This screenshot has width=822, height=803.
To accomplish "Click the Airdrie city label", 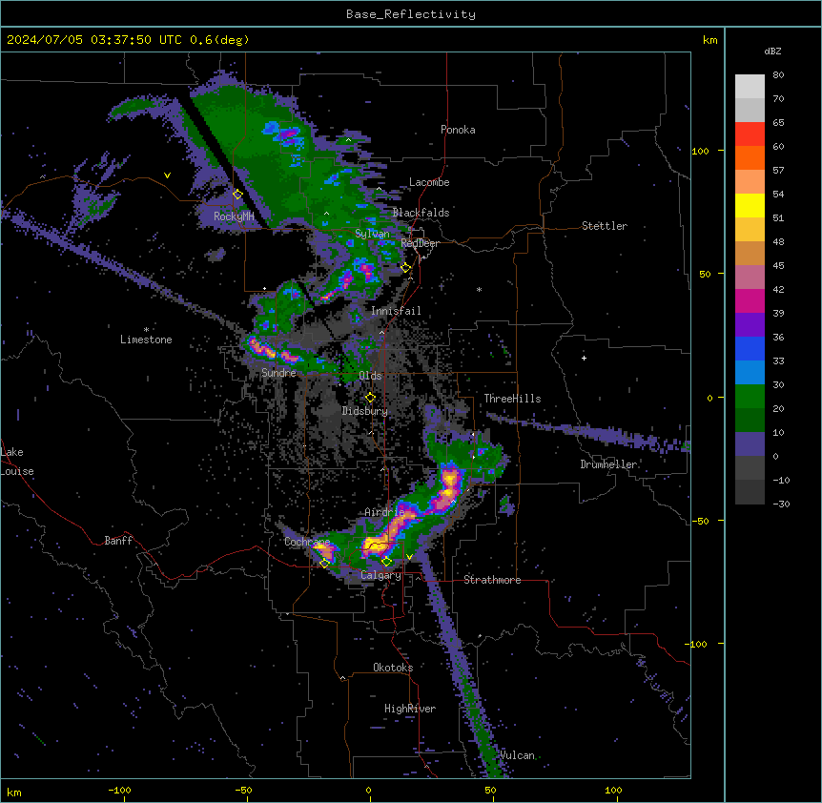I will (384, 512).
